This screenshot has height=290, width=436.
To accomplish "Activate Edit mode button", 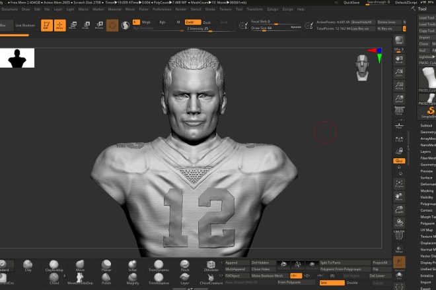I will pyautogui.click(x=47, y=25).
